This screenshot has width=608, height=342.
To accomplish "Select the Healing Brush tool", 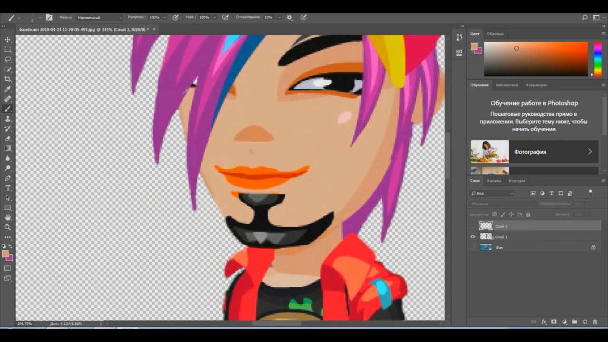I will tap(8, 99).
